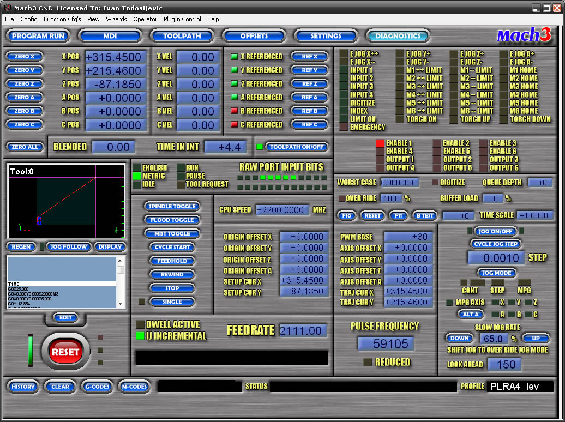Click the Edit G-code button
Viewport: 565px width, 422px height.
[x=65, y=317]
